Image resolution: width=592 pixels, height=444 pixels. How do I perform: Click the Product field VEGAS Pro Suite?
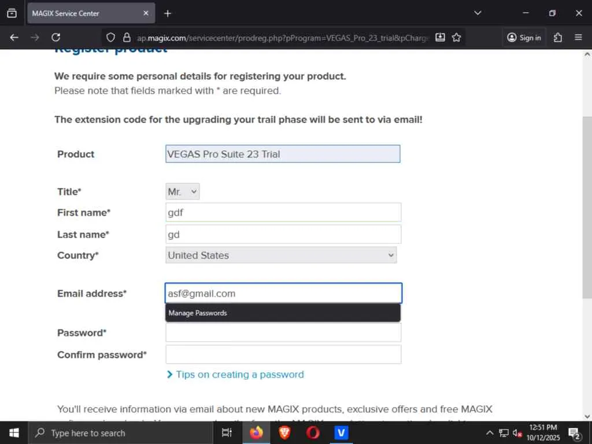click(x=283, y=154)
